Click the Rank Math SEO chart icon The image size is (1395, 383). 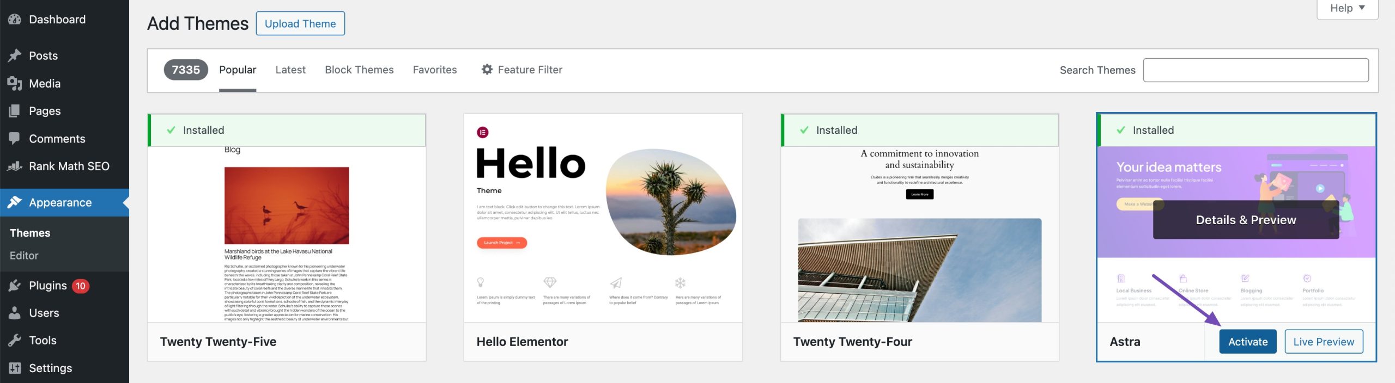(x=15, y=166)
